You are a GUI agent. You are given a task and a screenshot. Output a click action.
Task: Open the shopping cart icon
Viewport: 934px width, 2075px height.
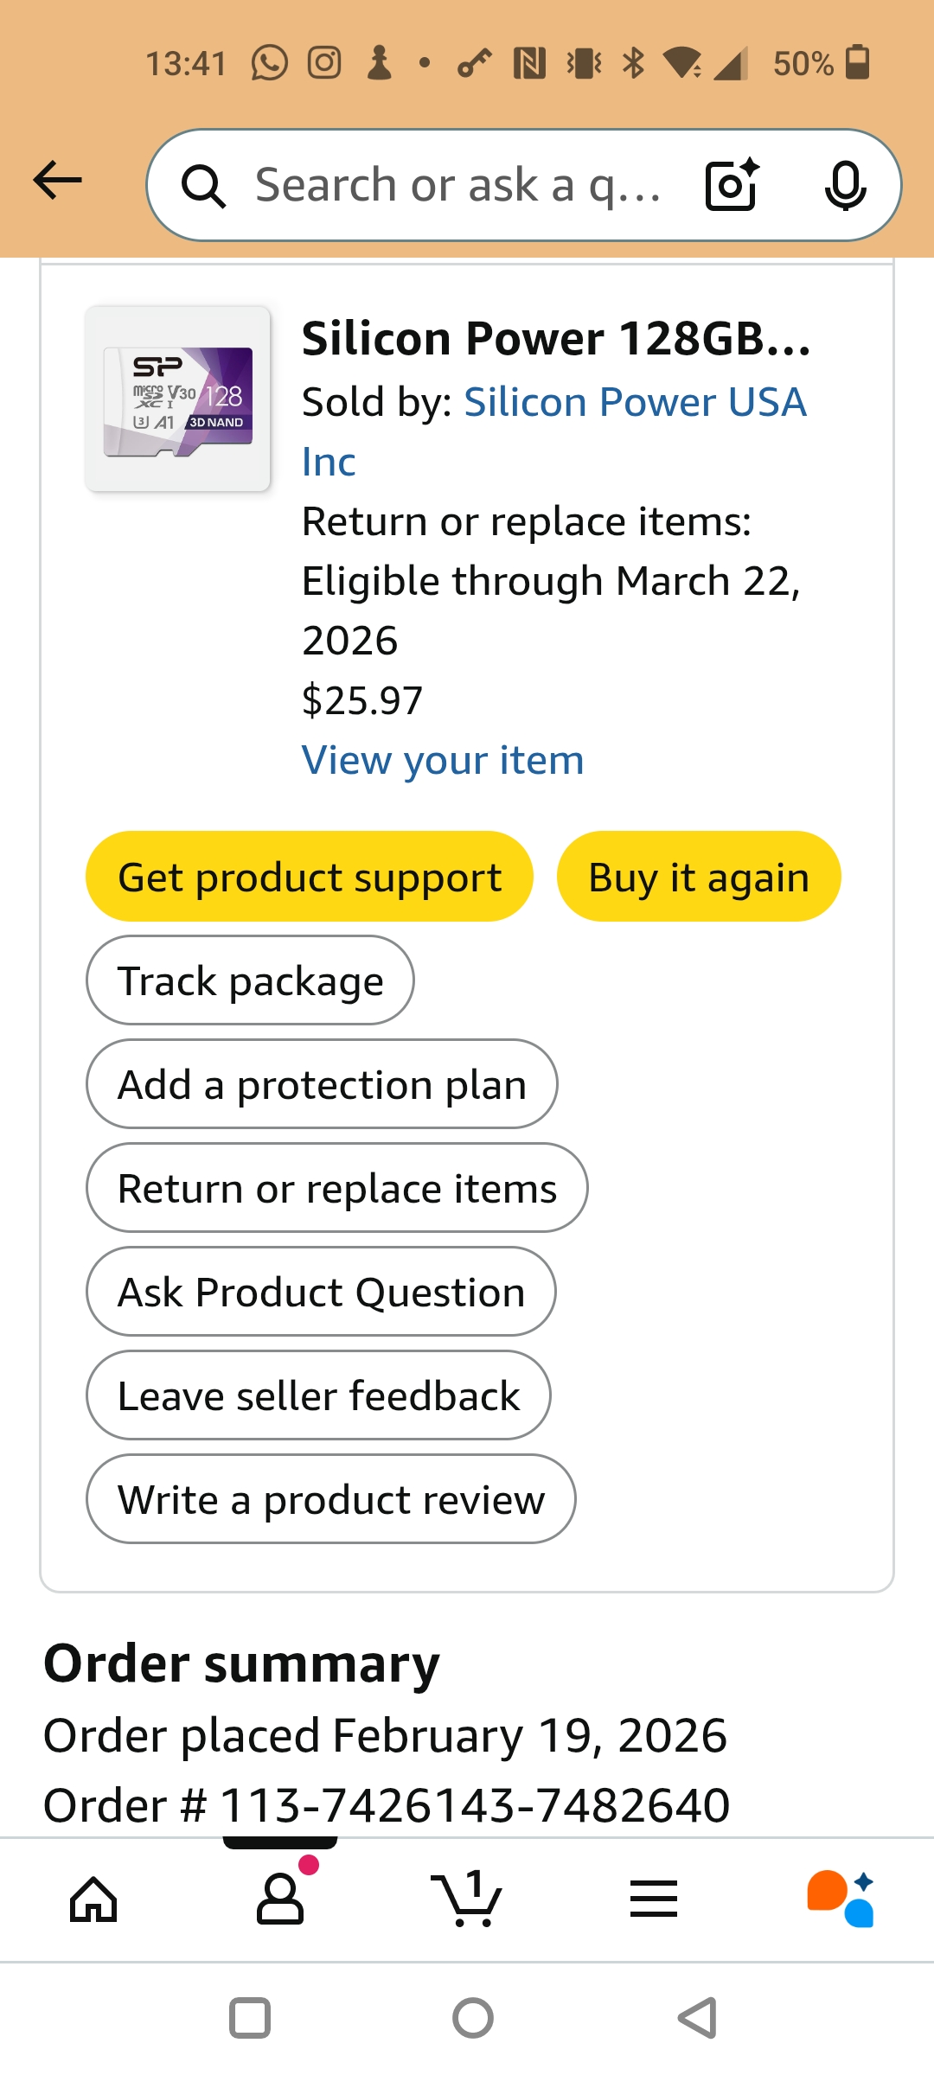click(467, 1899)
